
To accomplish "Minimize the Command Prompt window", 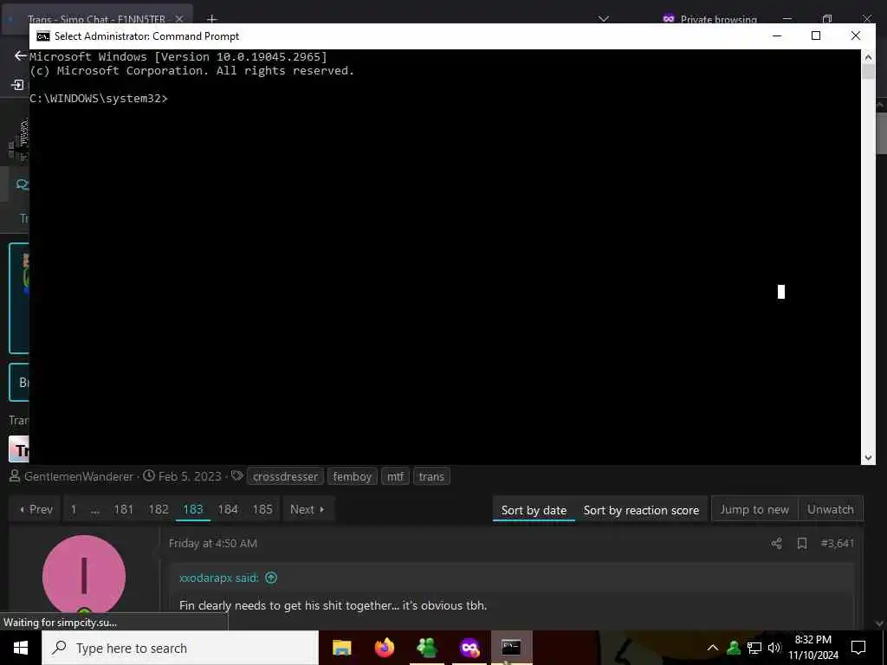I will point(777,36).
